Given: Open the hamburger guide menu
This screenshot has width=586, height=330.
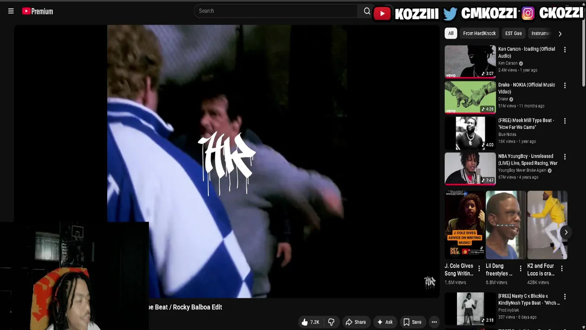Looking at the screenshot, I should pyautogui.click(x=11, y=11).
